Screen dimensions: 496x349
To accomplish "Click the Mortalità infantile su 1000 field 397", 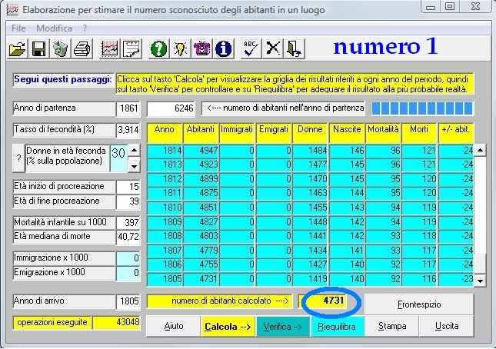I will pos(128,223).
